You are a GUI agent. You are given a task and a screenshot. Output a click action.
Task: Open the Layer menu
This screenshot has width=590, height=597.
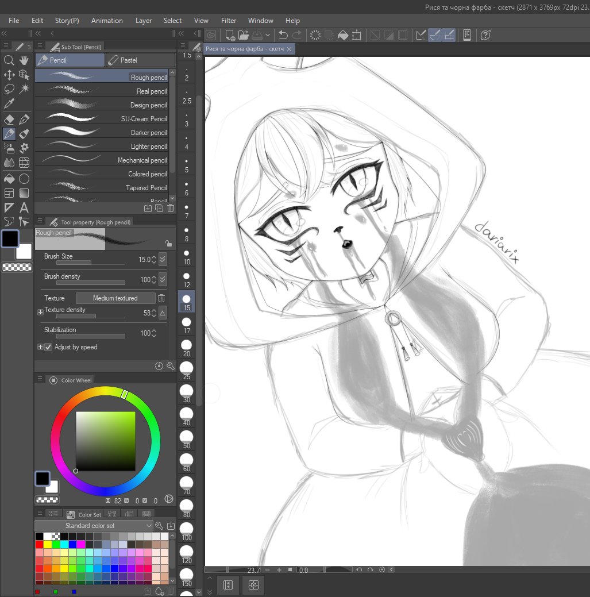pos(144,21)
